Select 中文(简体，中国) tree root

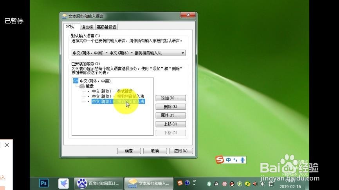pos(95,81)
